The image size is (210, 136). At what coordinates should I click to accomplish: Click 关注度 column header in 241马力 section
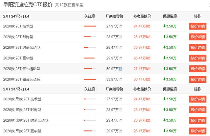pyautogui.click(x=90, y=16)
